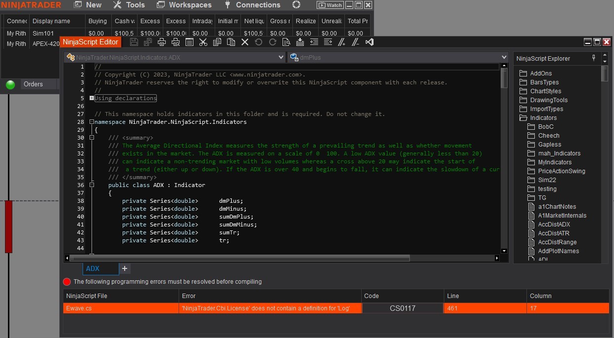Click the green connection status indicator

10,85
